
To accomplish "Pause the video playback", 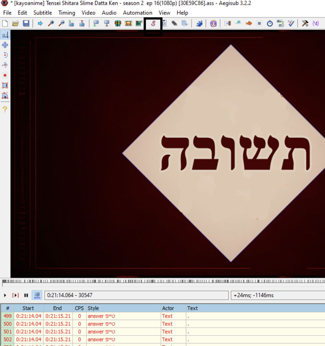I will pos(26,295).
